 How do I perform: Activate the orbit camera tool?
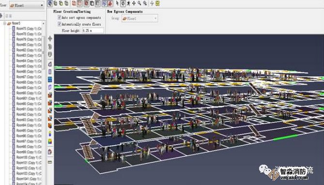[x=123, y=3]
